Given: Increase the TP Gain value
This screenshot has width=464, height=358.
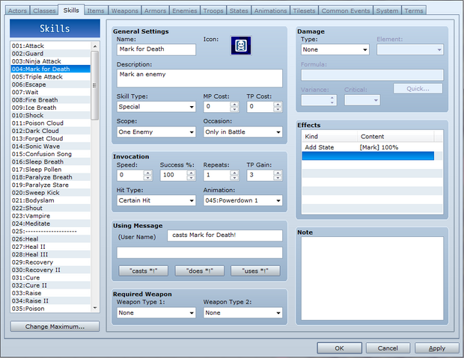Looking at the screenshot, I should (x=278, y=173).
